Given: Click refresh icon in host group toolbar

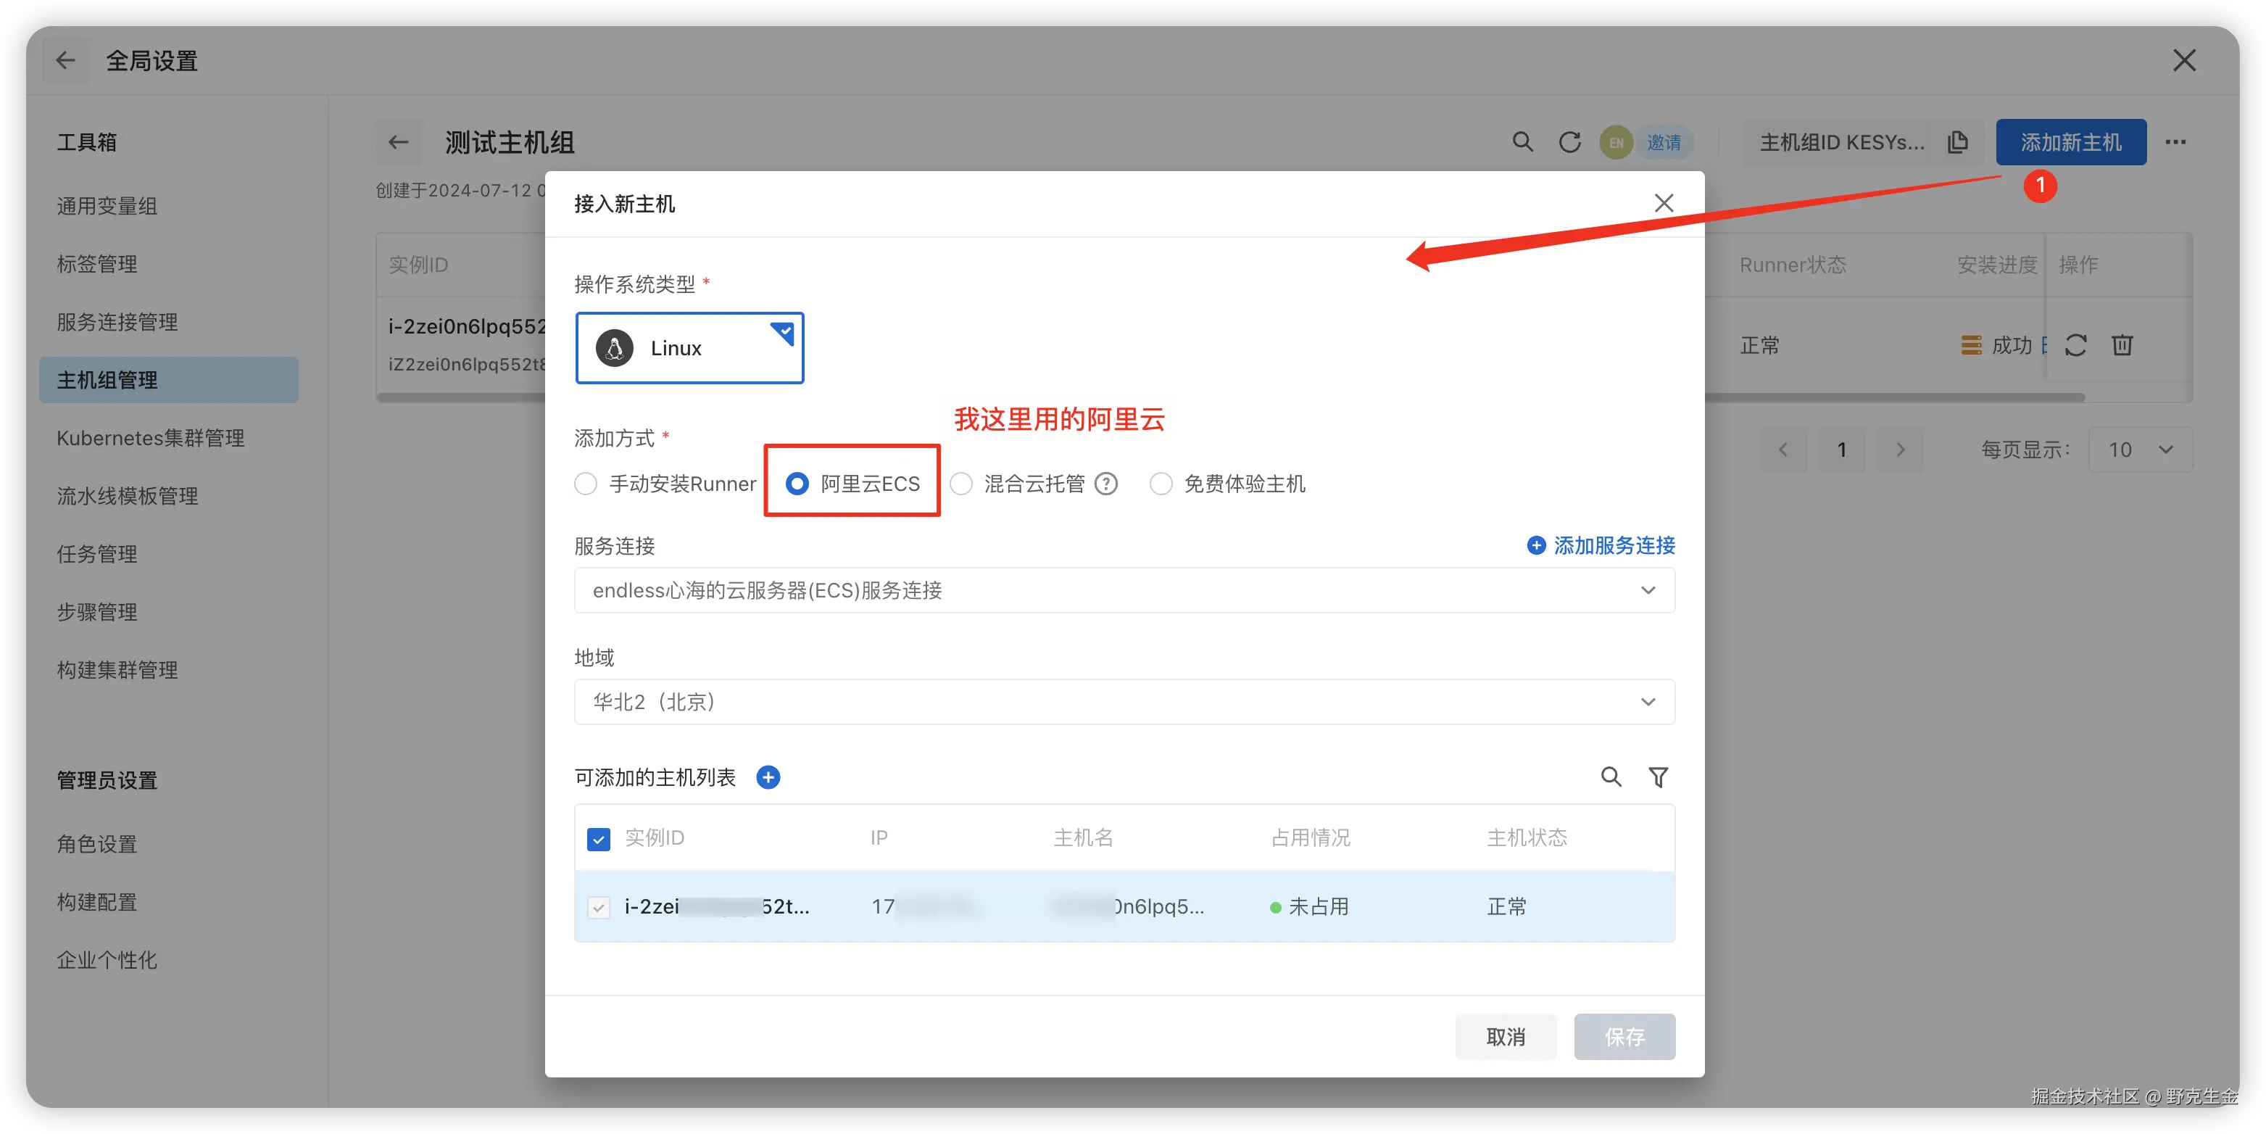Looking at the screenshot, I should pyautogui.click(x=1569, y=141).
